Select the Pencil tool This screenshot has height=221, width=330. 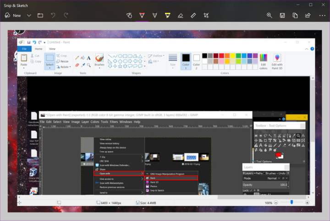click(154, 15)
